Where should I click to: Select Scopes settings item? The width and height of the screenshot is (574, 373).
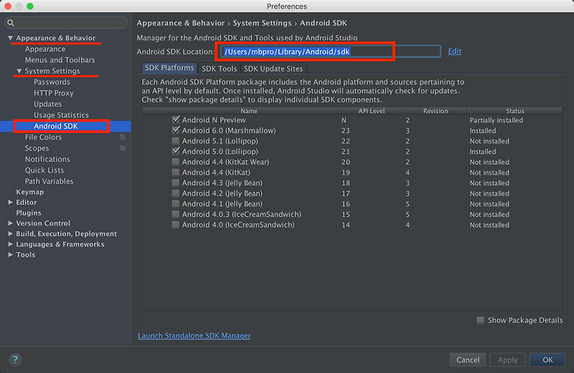[37, 148]
